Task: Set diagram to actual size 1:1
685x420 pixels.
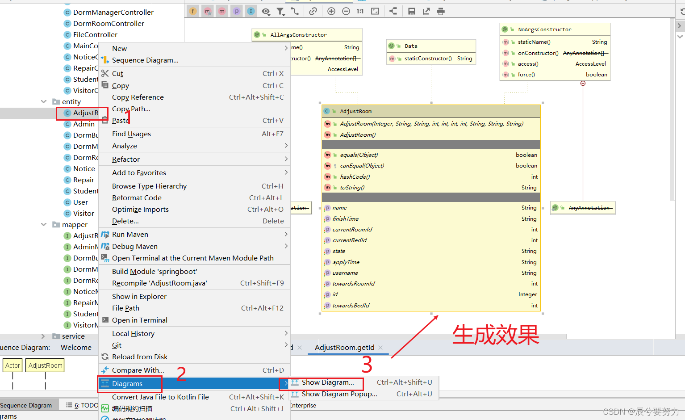Action: click(x=360, y=11)
